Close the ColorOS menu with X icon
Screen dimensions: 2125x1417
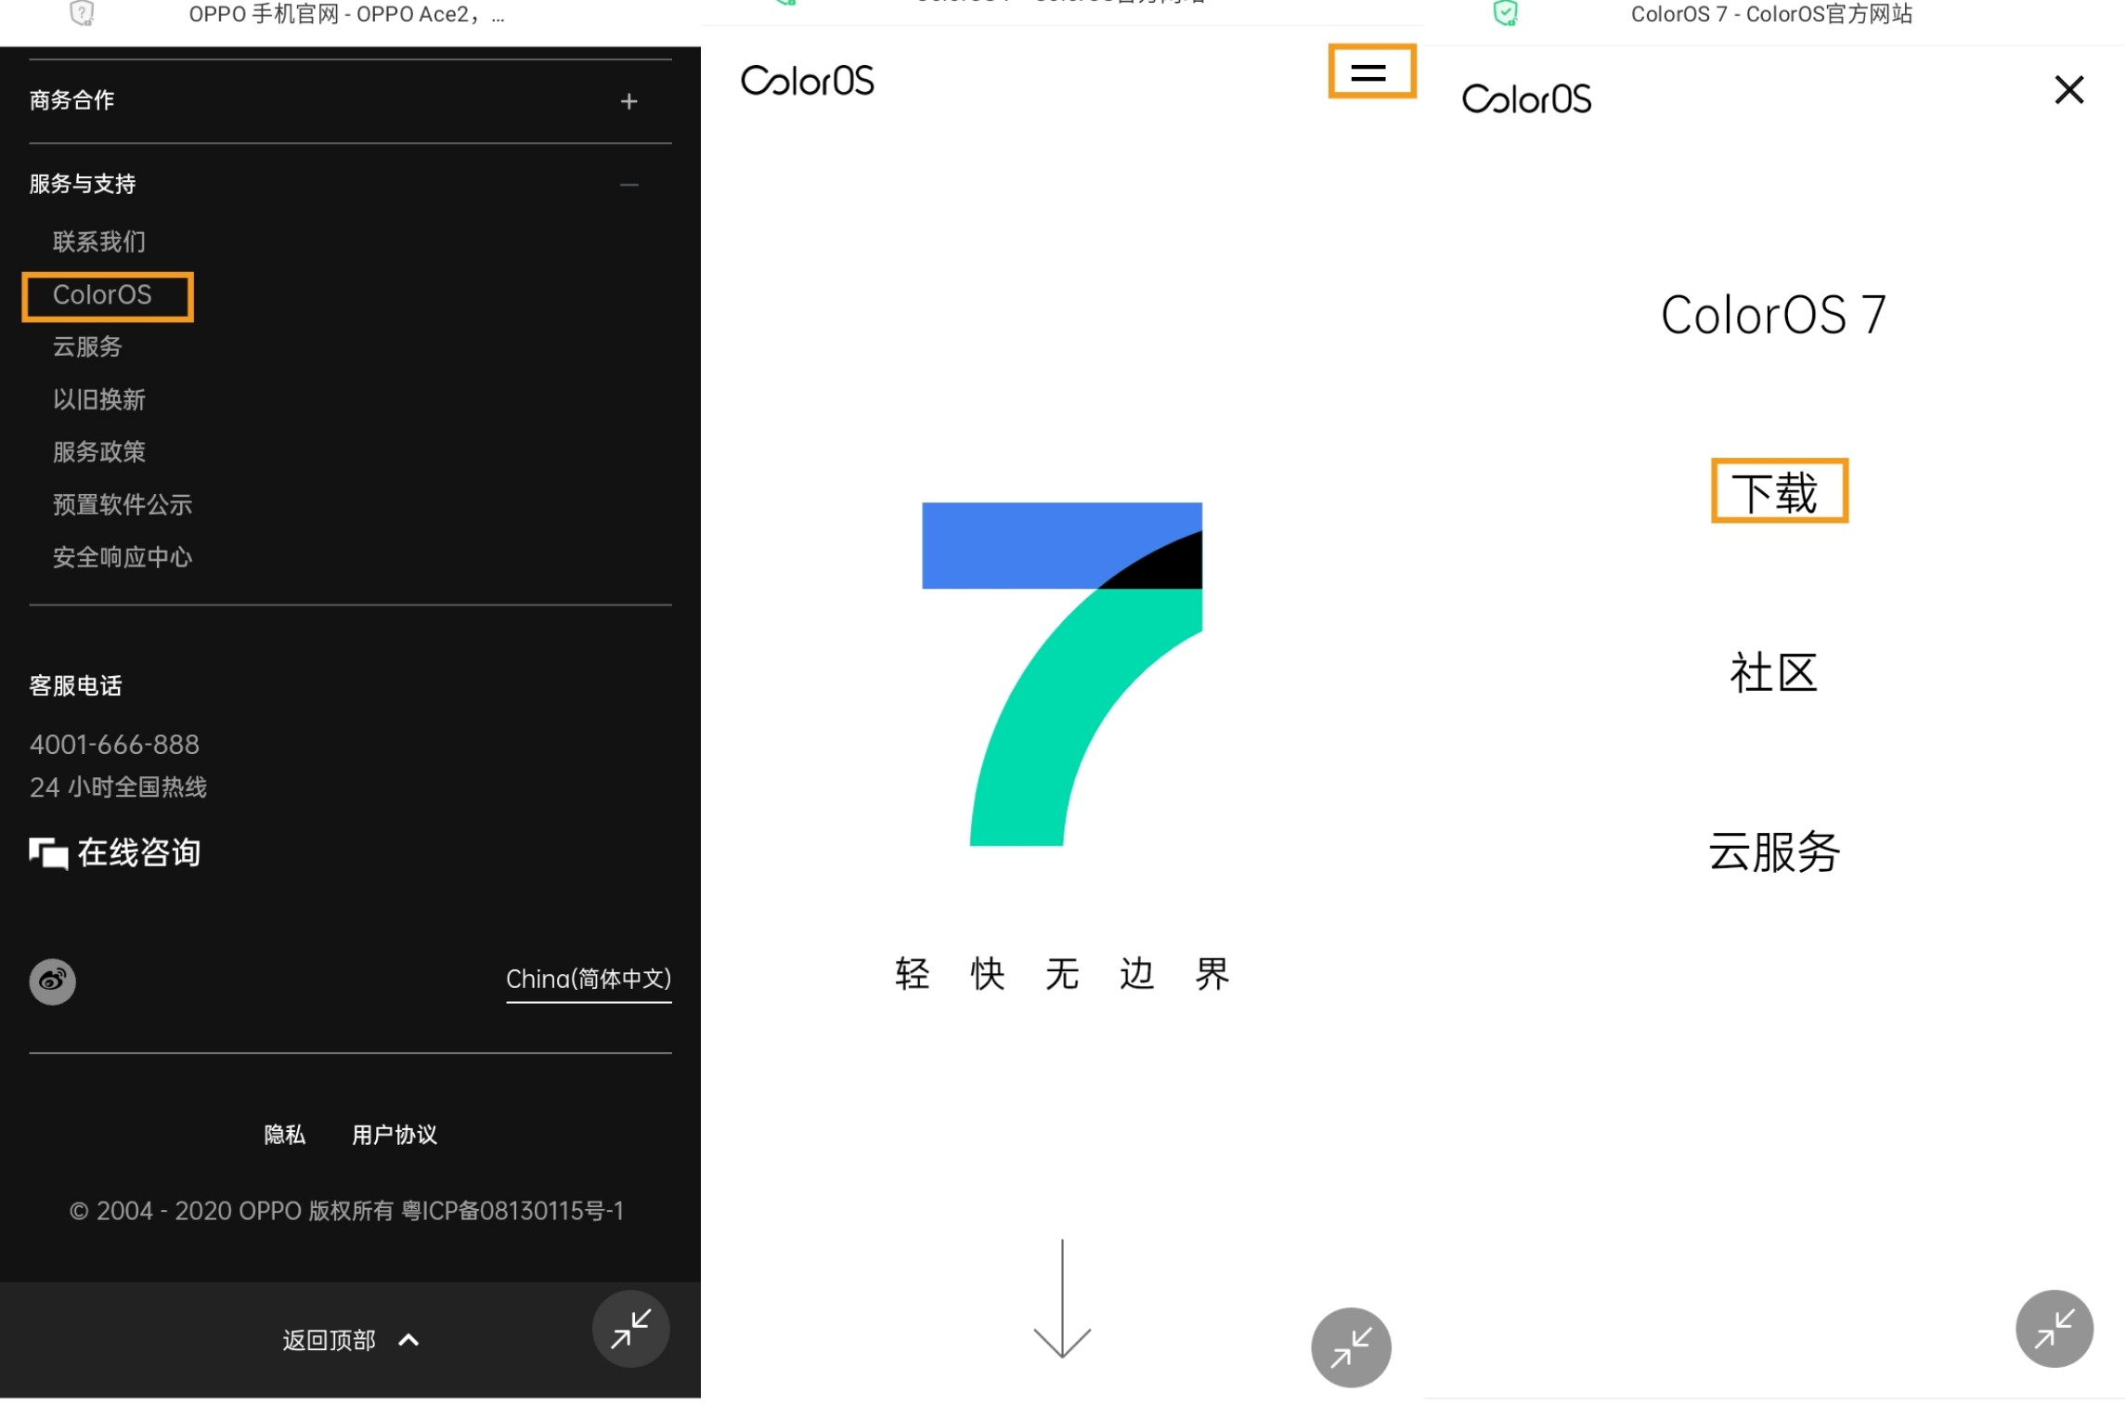point(2068,90)
